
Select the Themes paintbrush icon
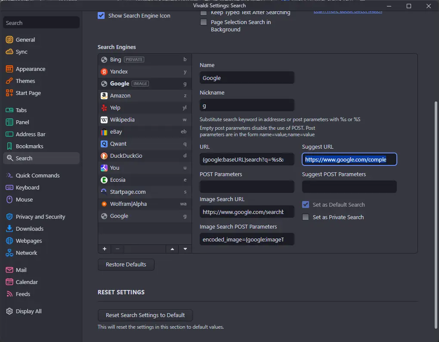tap(9, 81)
